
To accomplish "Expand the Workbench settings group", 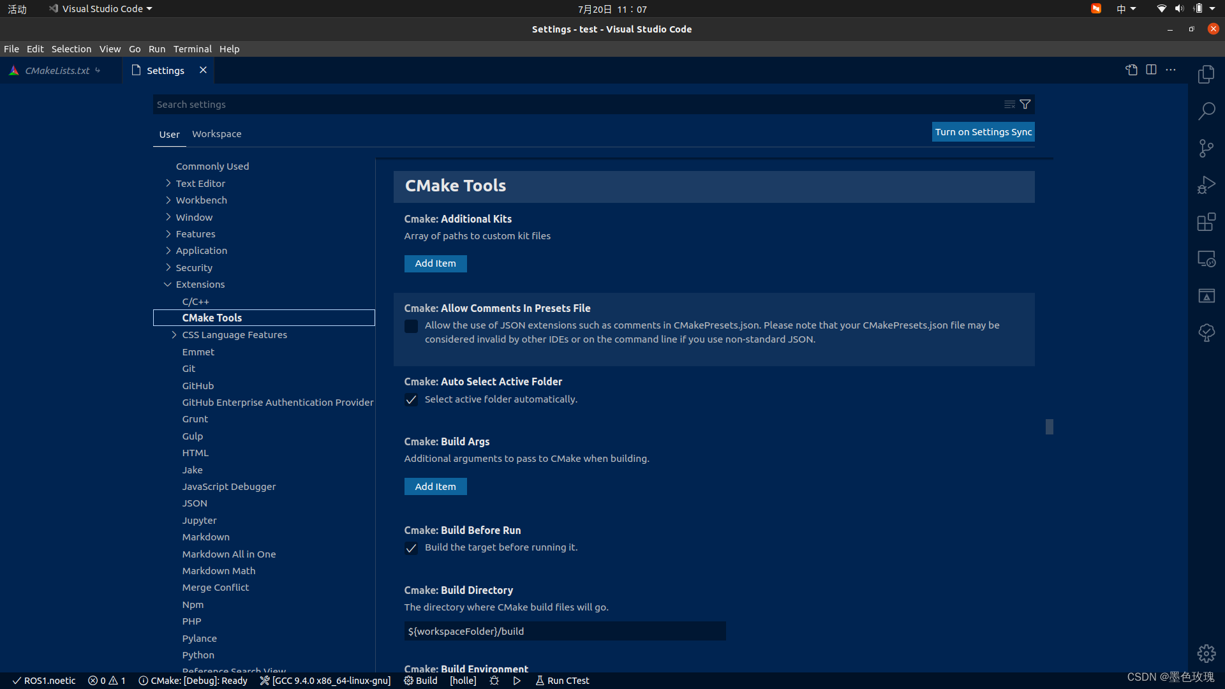I will [168, 200].
